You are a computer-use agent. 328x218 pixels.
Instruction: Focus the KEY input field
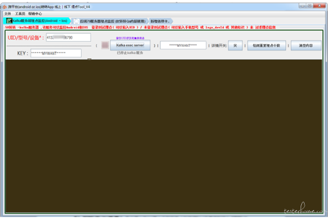coord(56,53)
